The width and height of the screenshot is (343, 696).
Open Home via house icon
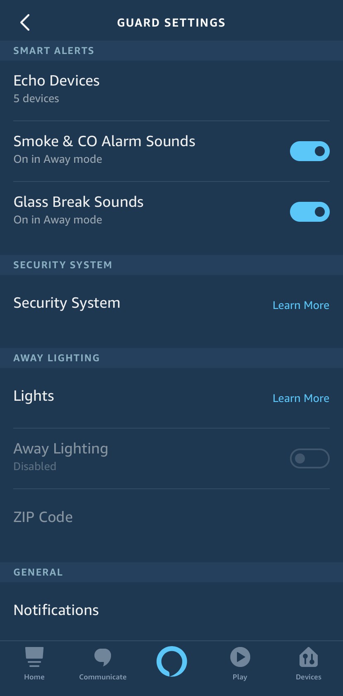[x=34, y=657]
